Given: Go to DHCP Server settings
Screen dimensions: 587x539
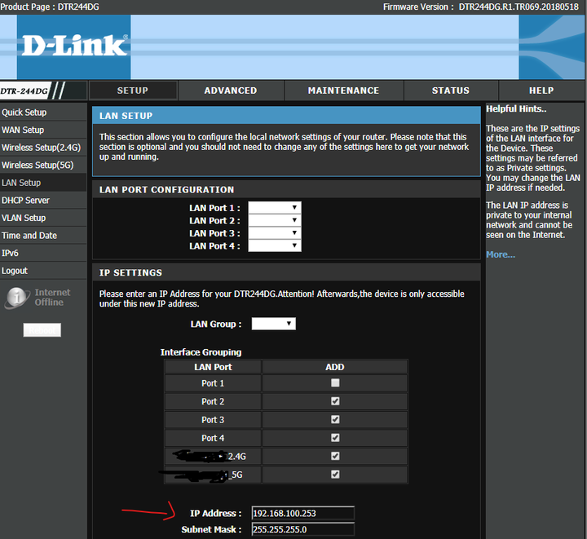Looking at the screenshot, I should coord(43,201).
